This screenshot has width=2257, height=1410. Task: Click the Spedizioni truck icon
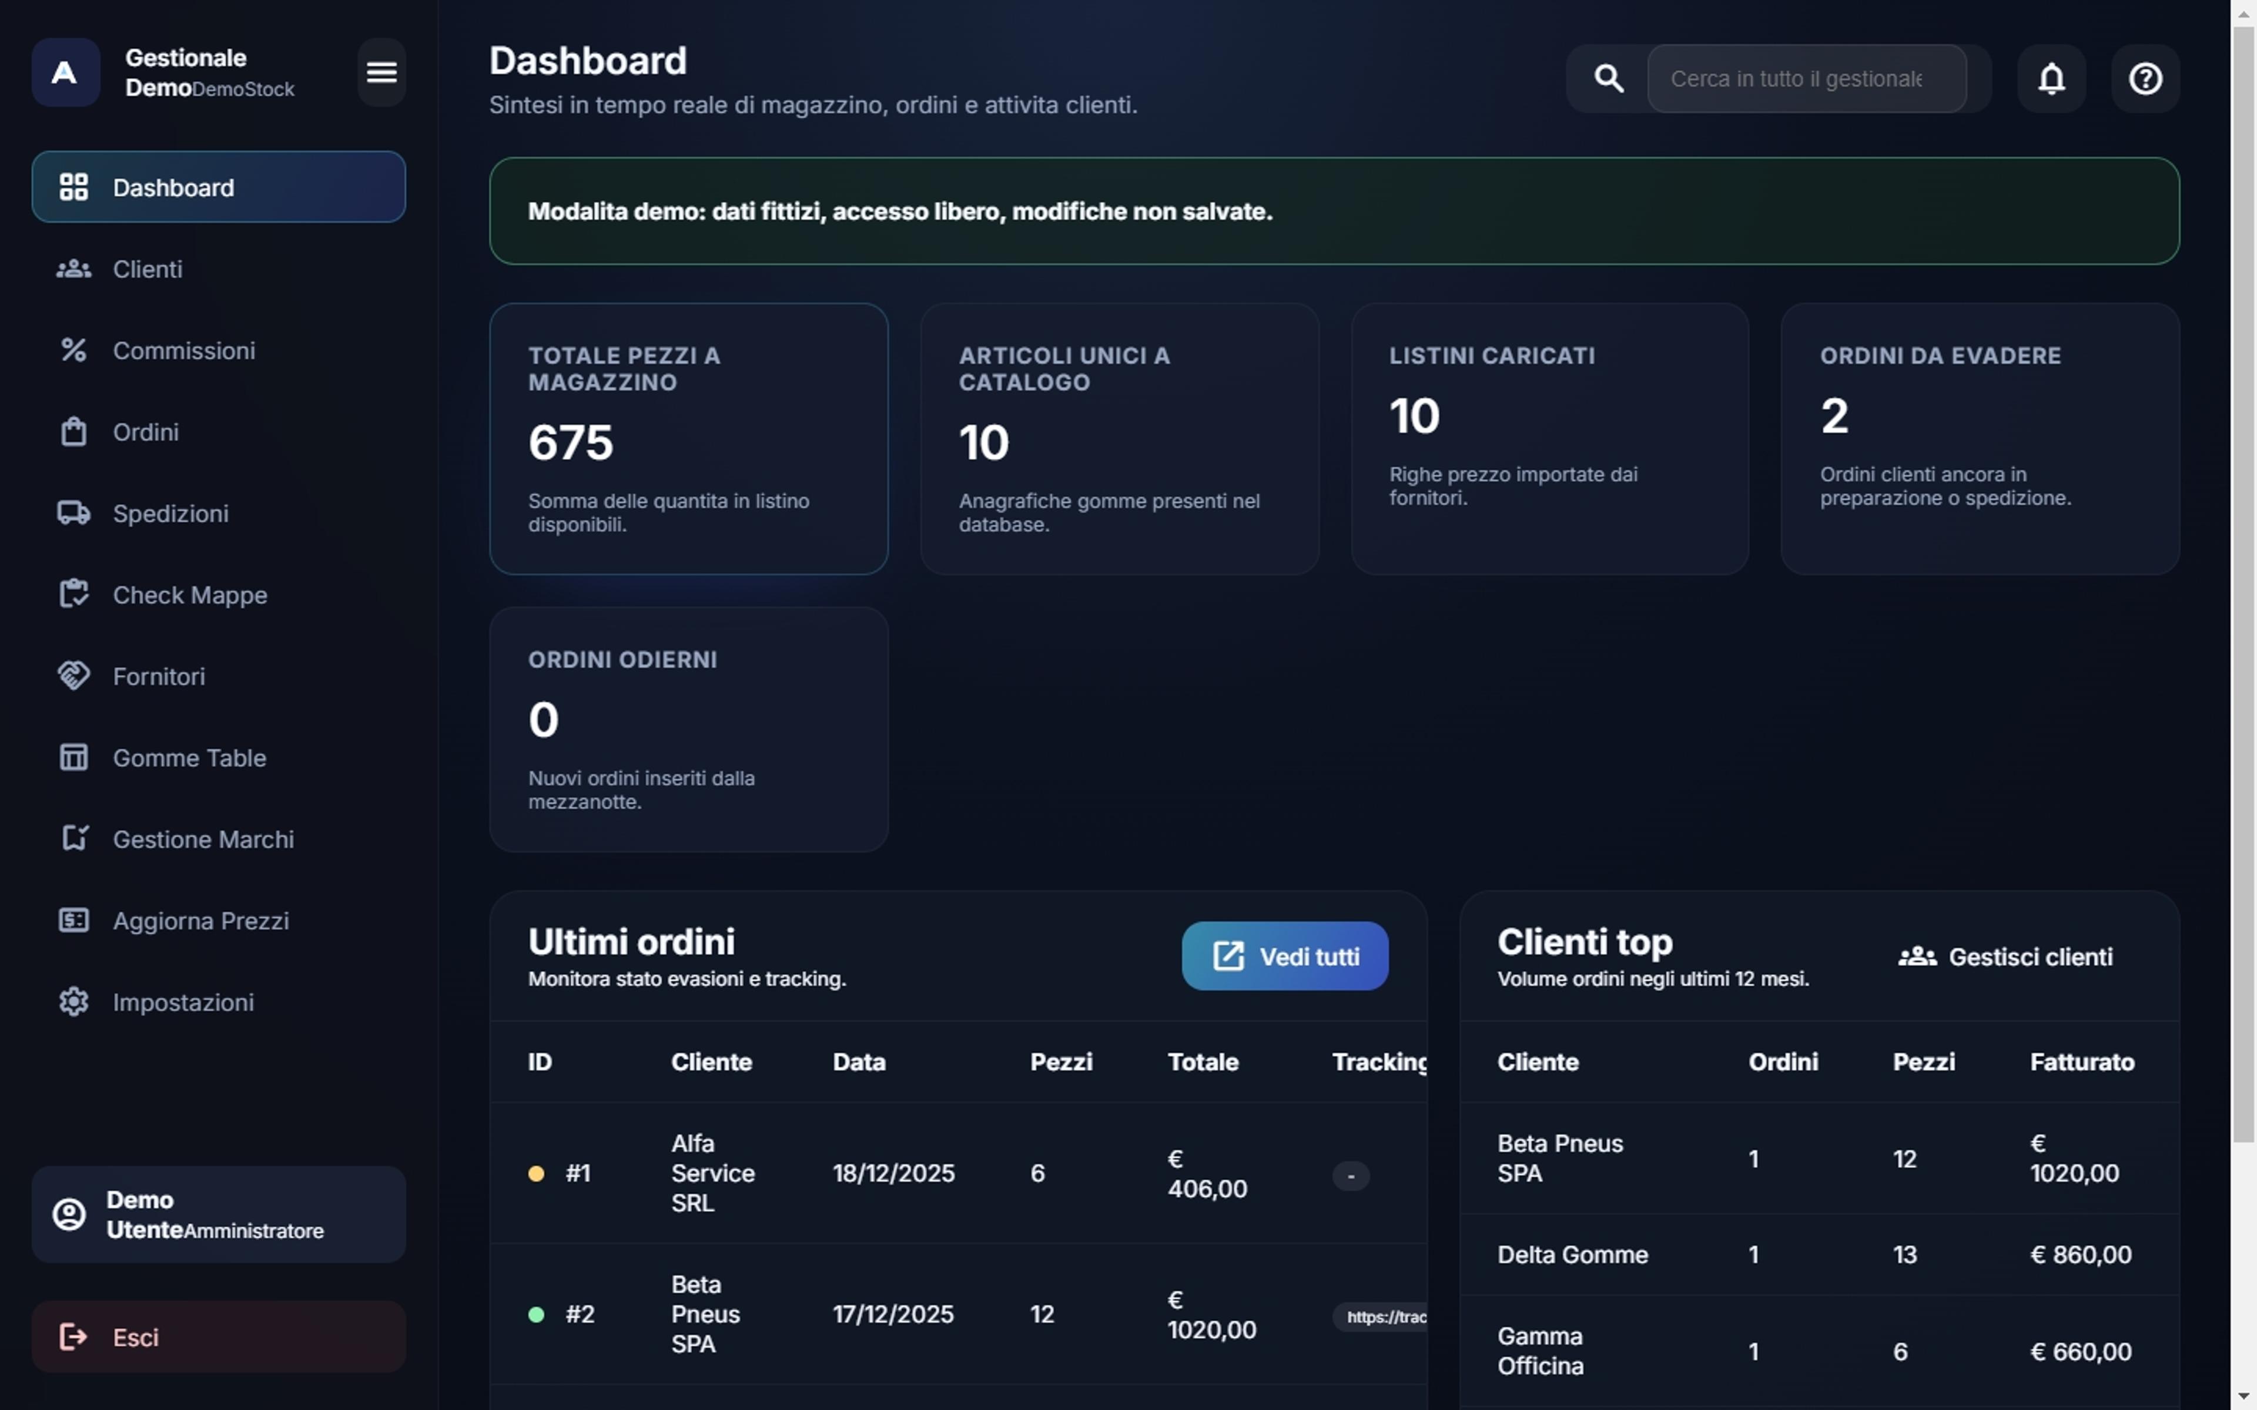point(73,513)
